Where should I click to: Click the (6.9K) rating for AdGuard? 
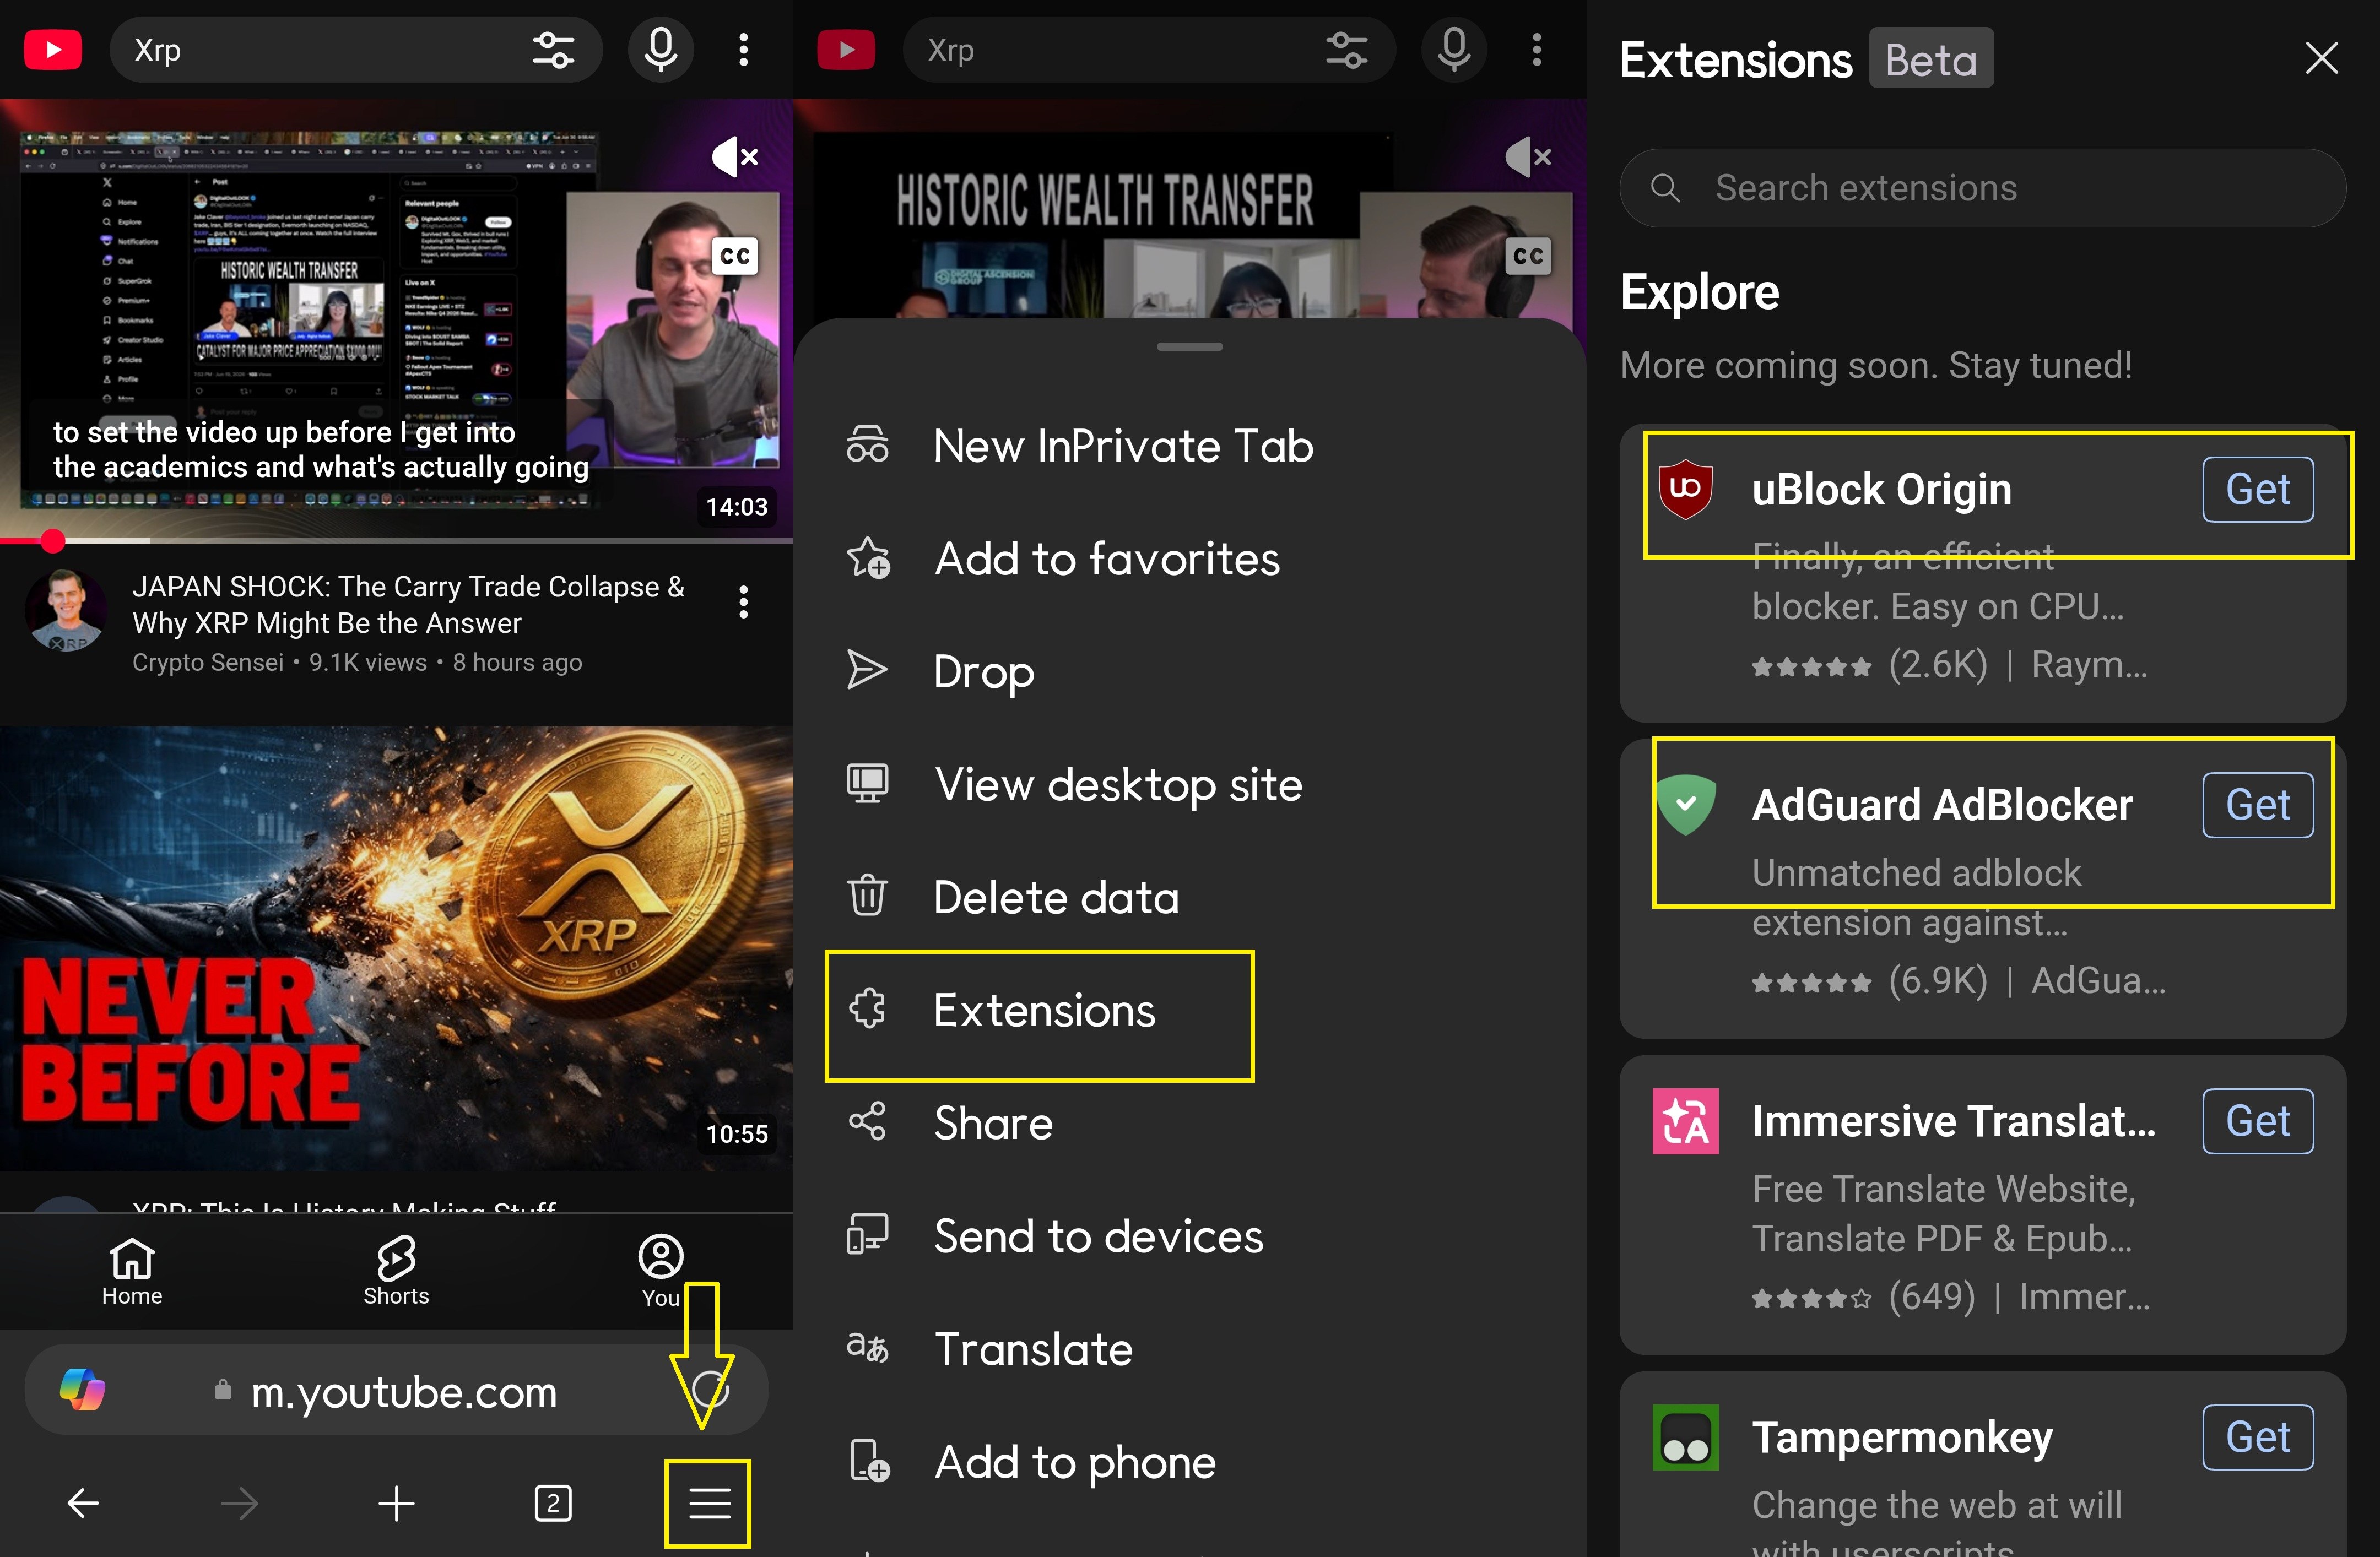(1938, 980)
